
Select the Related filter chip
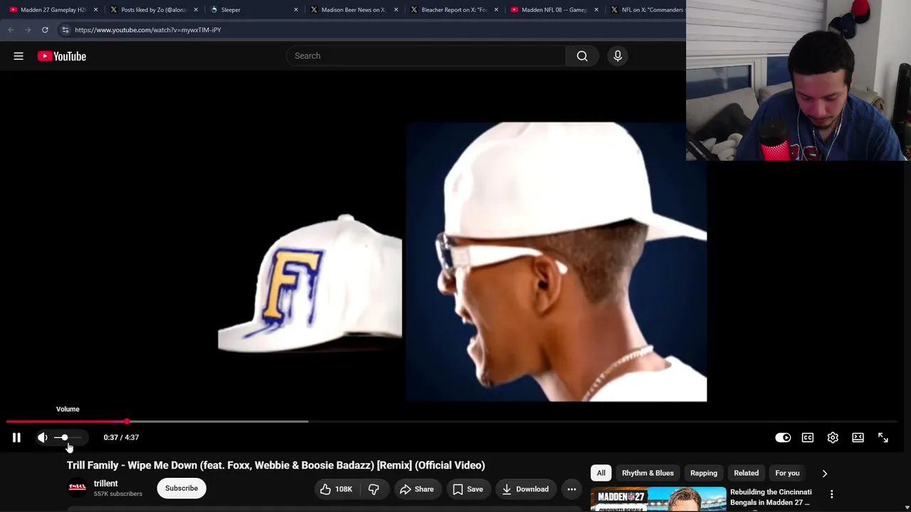pyautogui.click(x=747, y=473)
